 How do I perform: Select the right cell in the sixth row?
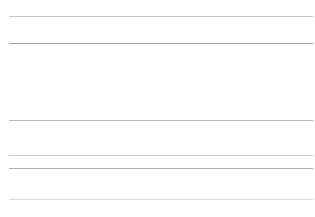200,177
